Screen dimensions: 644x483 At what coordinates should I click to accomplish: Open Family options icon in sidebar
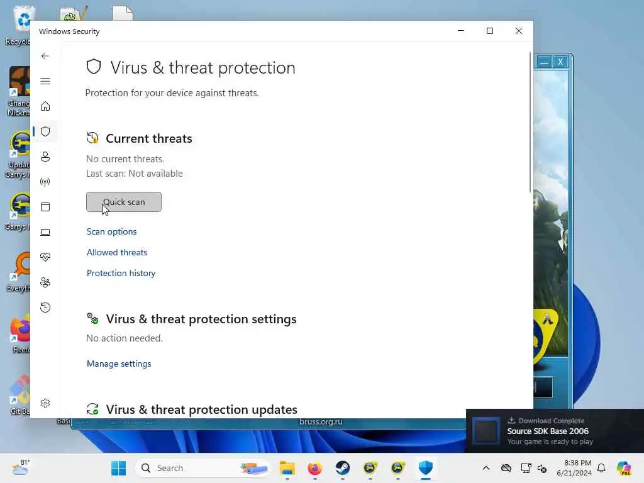(x=45, y=282)
